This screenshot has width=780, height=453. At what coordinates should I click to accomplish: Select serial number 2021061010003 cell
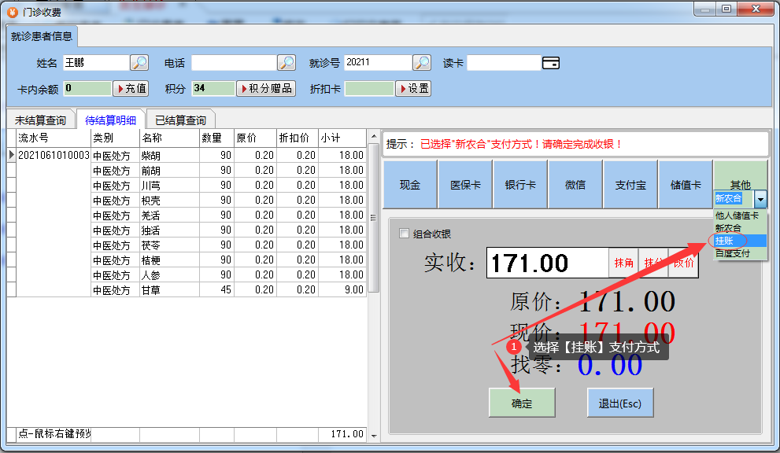tap(54, 155)
